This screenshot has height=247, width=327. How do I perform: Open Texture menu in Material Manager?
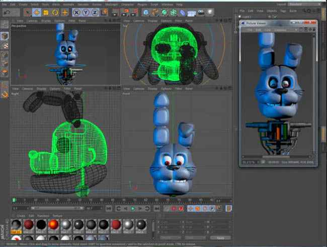(x=57, y=216)
